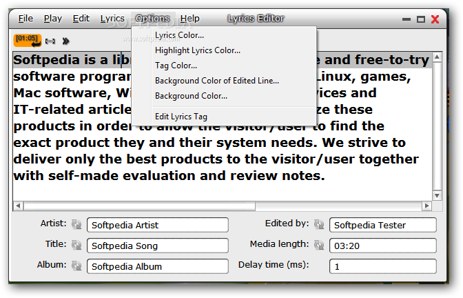Close the Lyrics Editor with red X
463x298 pixels.
[435, 19]
